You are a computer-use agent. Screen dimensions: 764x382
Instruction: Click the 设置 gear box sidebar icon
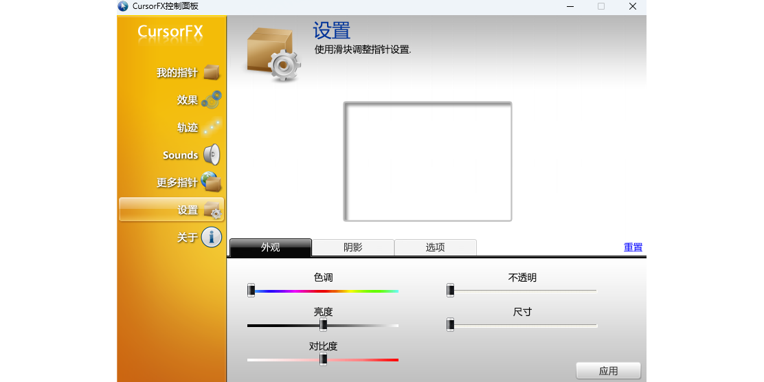tap(212, 210)
